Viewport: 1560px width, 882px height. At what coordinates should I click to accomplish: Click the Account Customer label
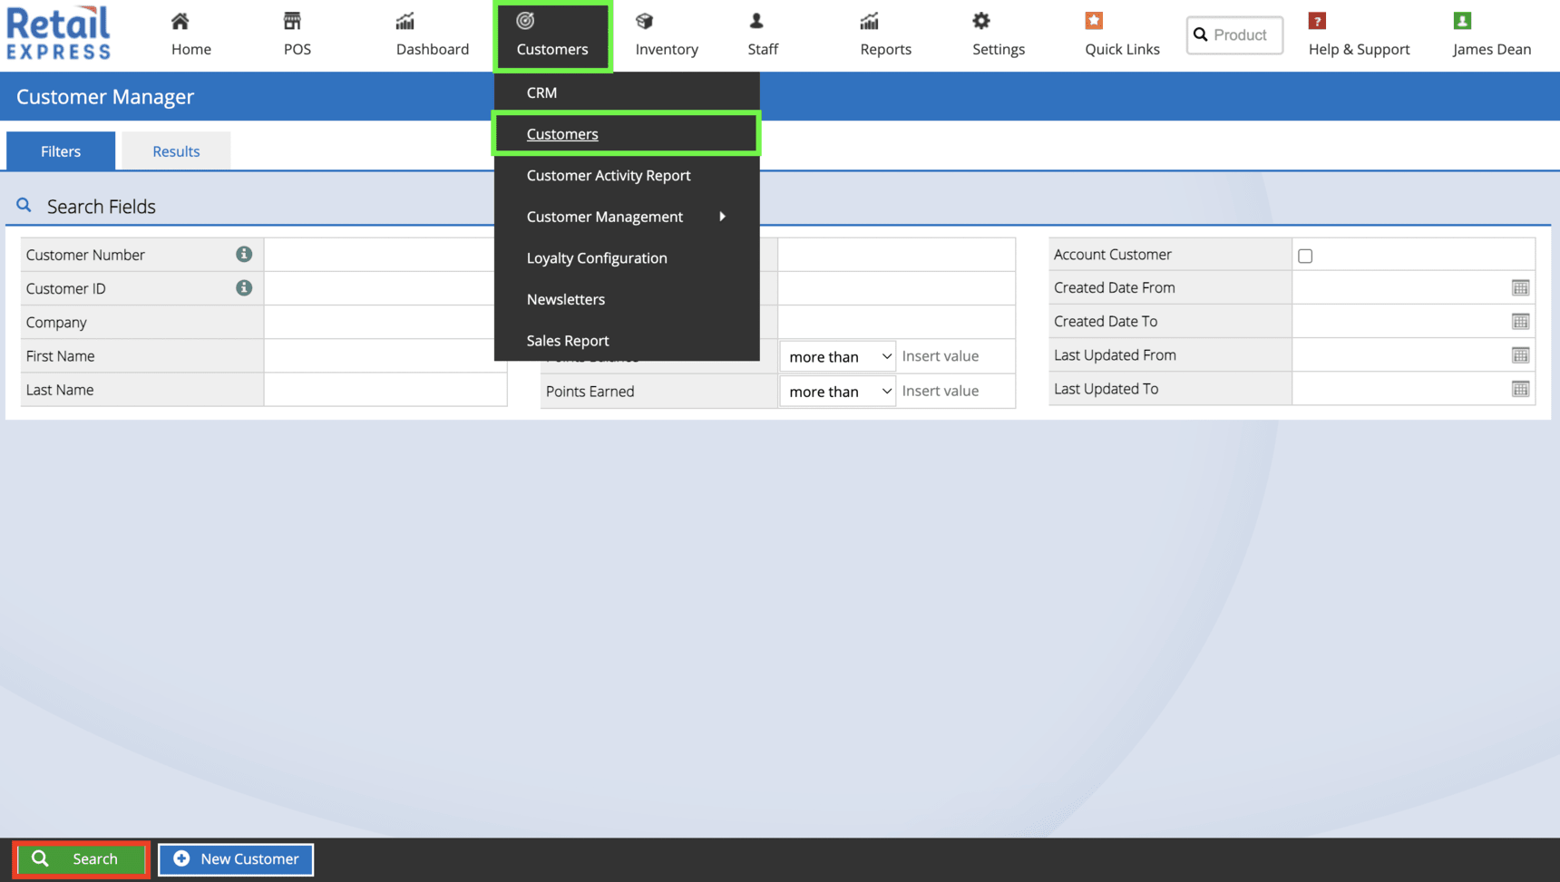1112,255
